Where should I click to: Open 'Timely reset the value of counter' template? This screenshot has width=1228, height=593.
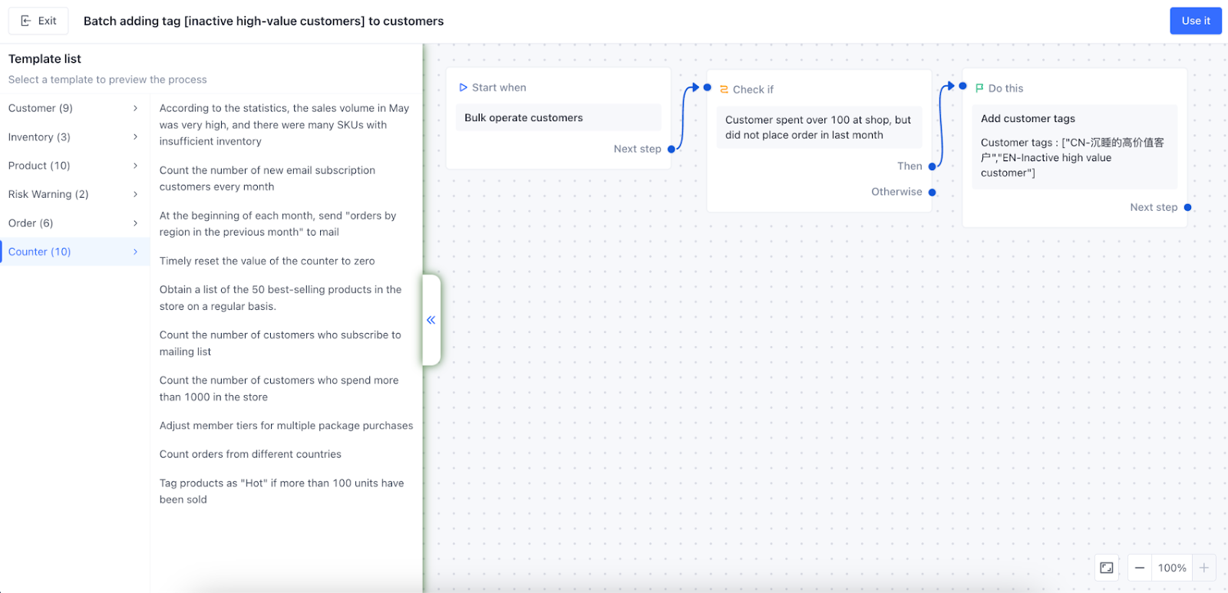[267, 261]
